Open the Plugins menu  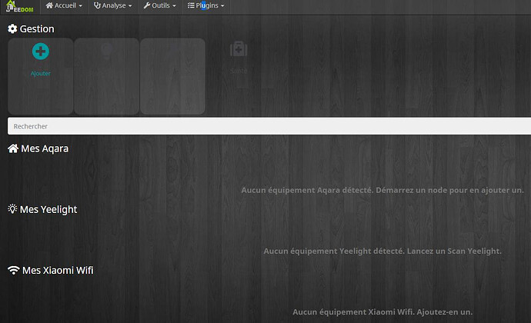click(206, 5)
